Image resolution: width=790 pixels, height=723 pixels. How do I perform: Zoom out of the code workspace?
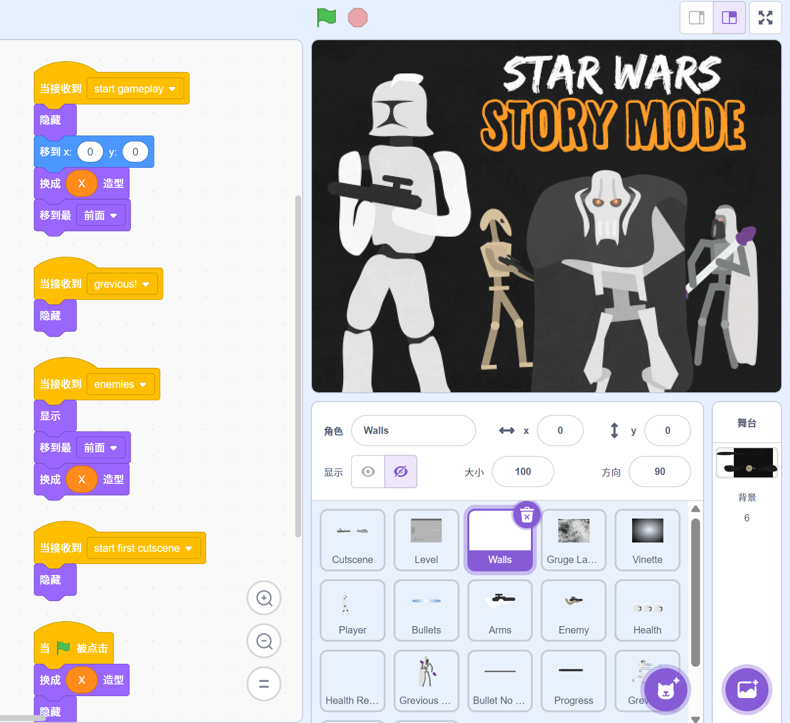pos(264,641)
